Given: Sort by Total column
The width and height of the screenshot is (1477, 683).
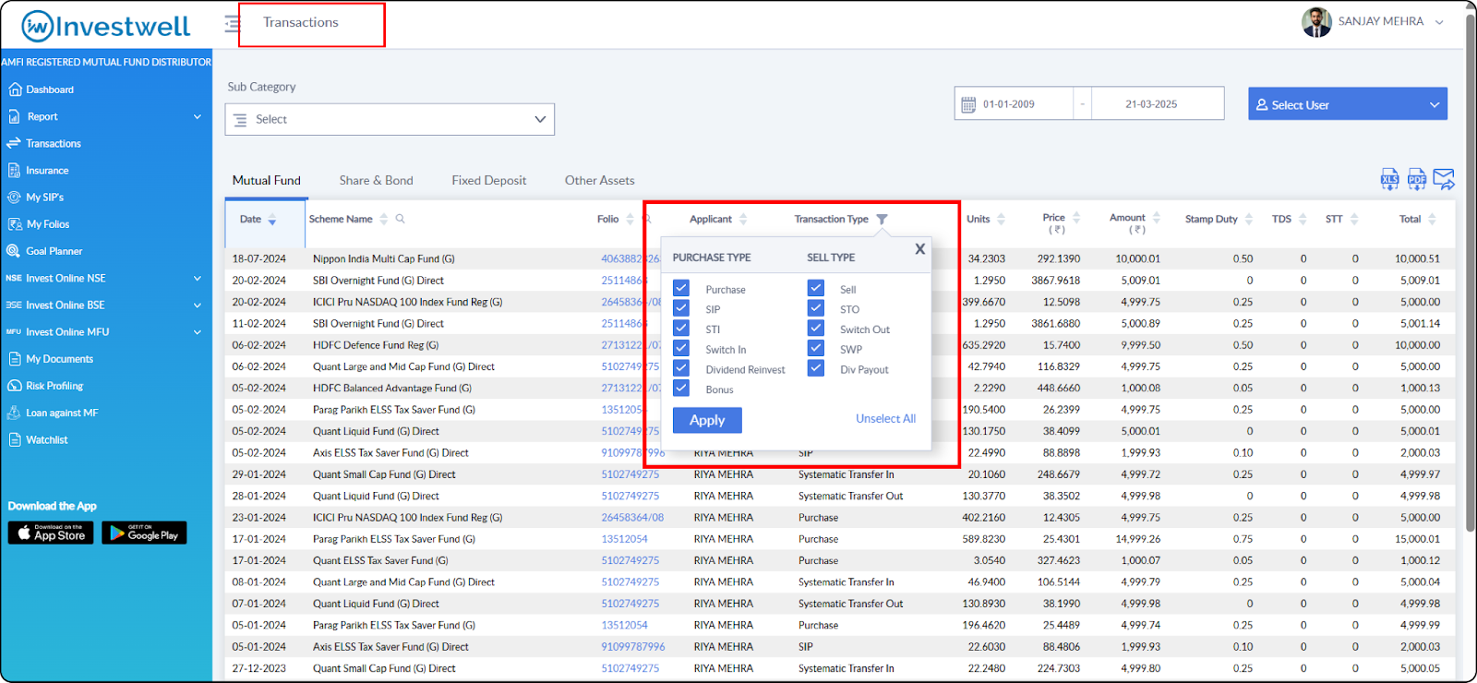Looking at the screenshot, I should pyautogui.click(x=1432, y=220).
